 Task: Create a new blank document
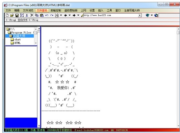tap(7, 15)
